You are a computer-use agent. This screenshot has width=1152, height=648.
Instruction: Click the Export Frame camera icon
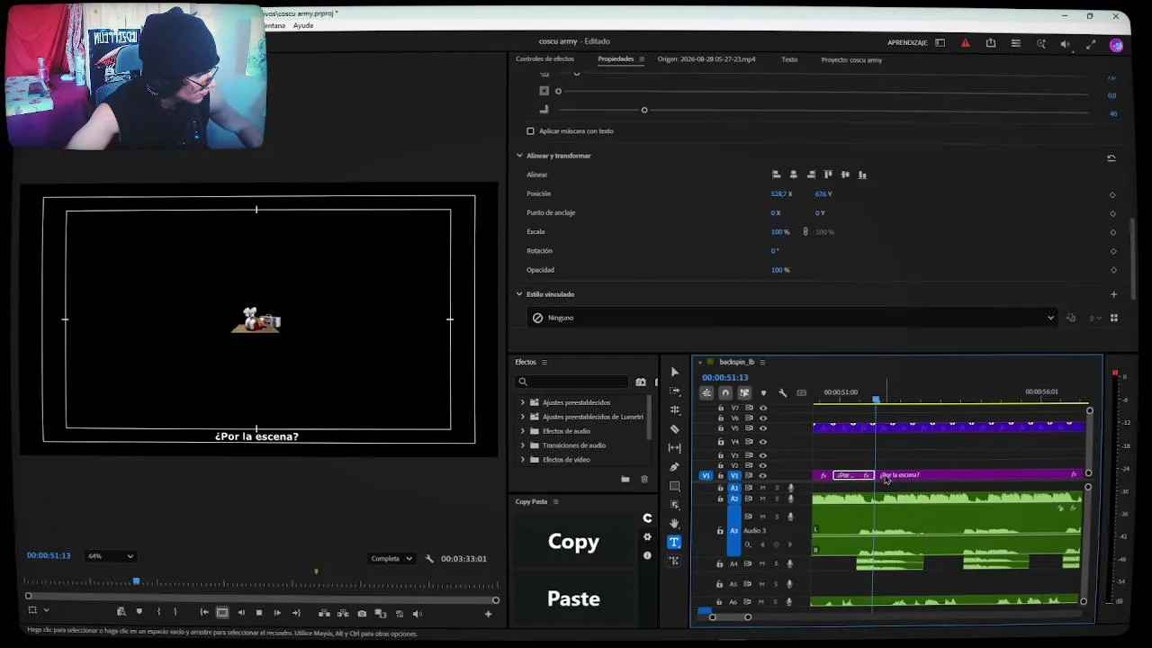[x=362, y=614]
